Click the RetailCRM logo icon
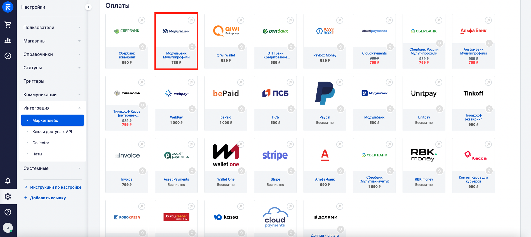531x237 pixels. (8, 7)
